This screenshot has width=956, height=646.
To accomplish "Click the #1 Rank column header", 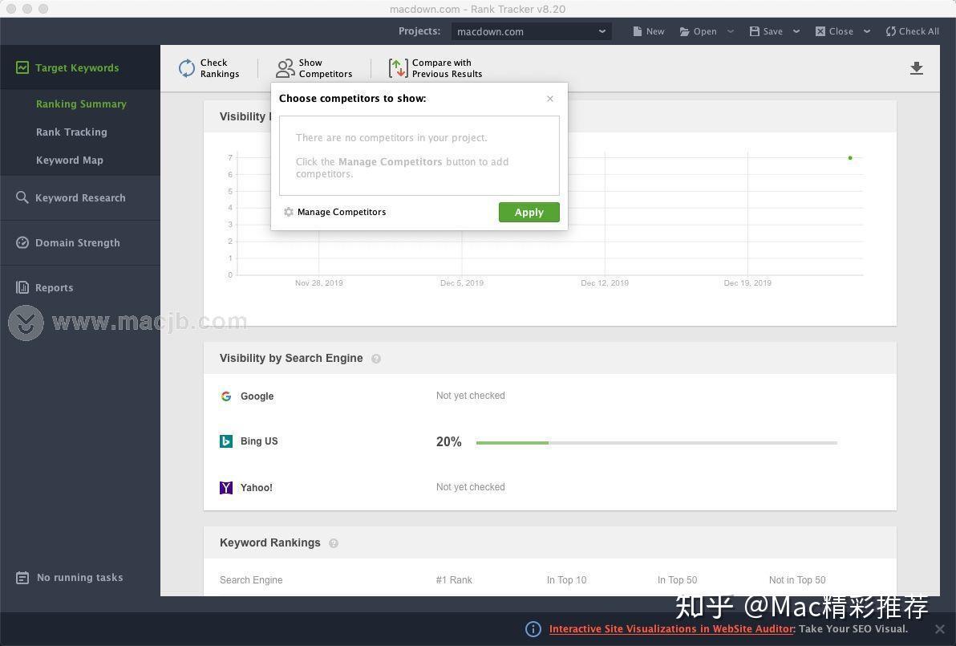I will click(x=454, y=579).
